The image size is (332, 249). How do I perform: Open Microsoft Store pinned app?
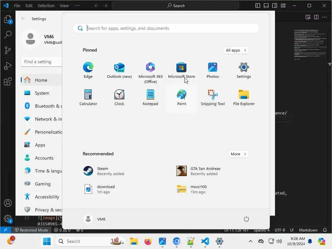[182, 70]
